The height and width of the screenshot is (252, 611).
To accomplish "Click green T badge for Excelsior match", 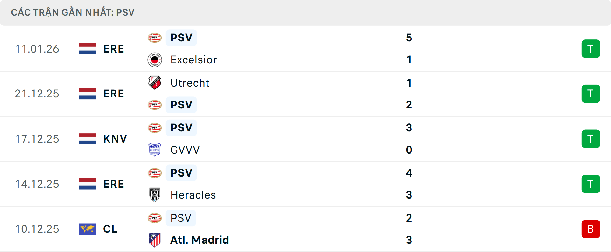I will (x=591, y=49).
